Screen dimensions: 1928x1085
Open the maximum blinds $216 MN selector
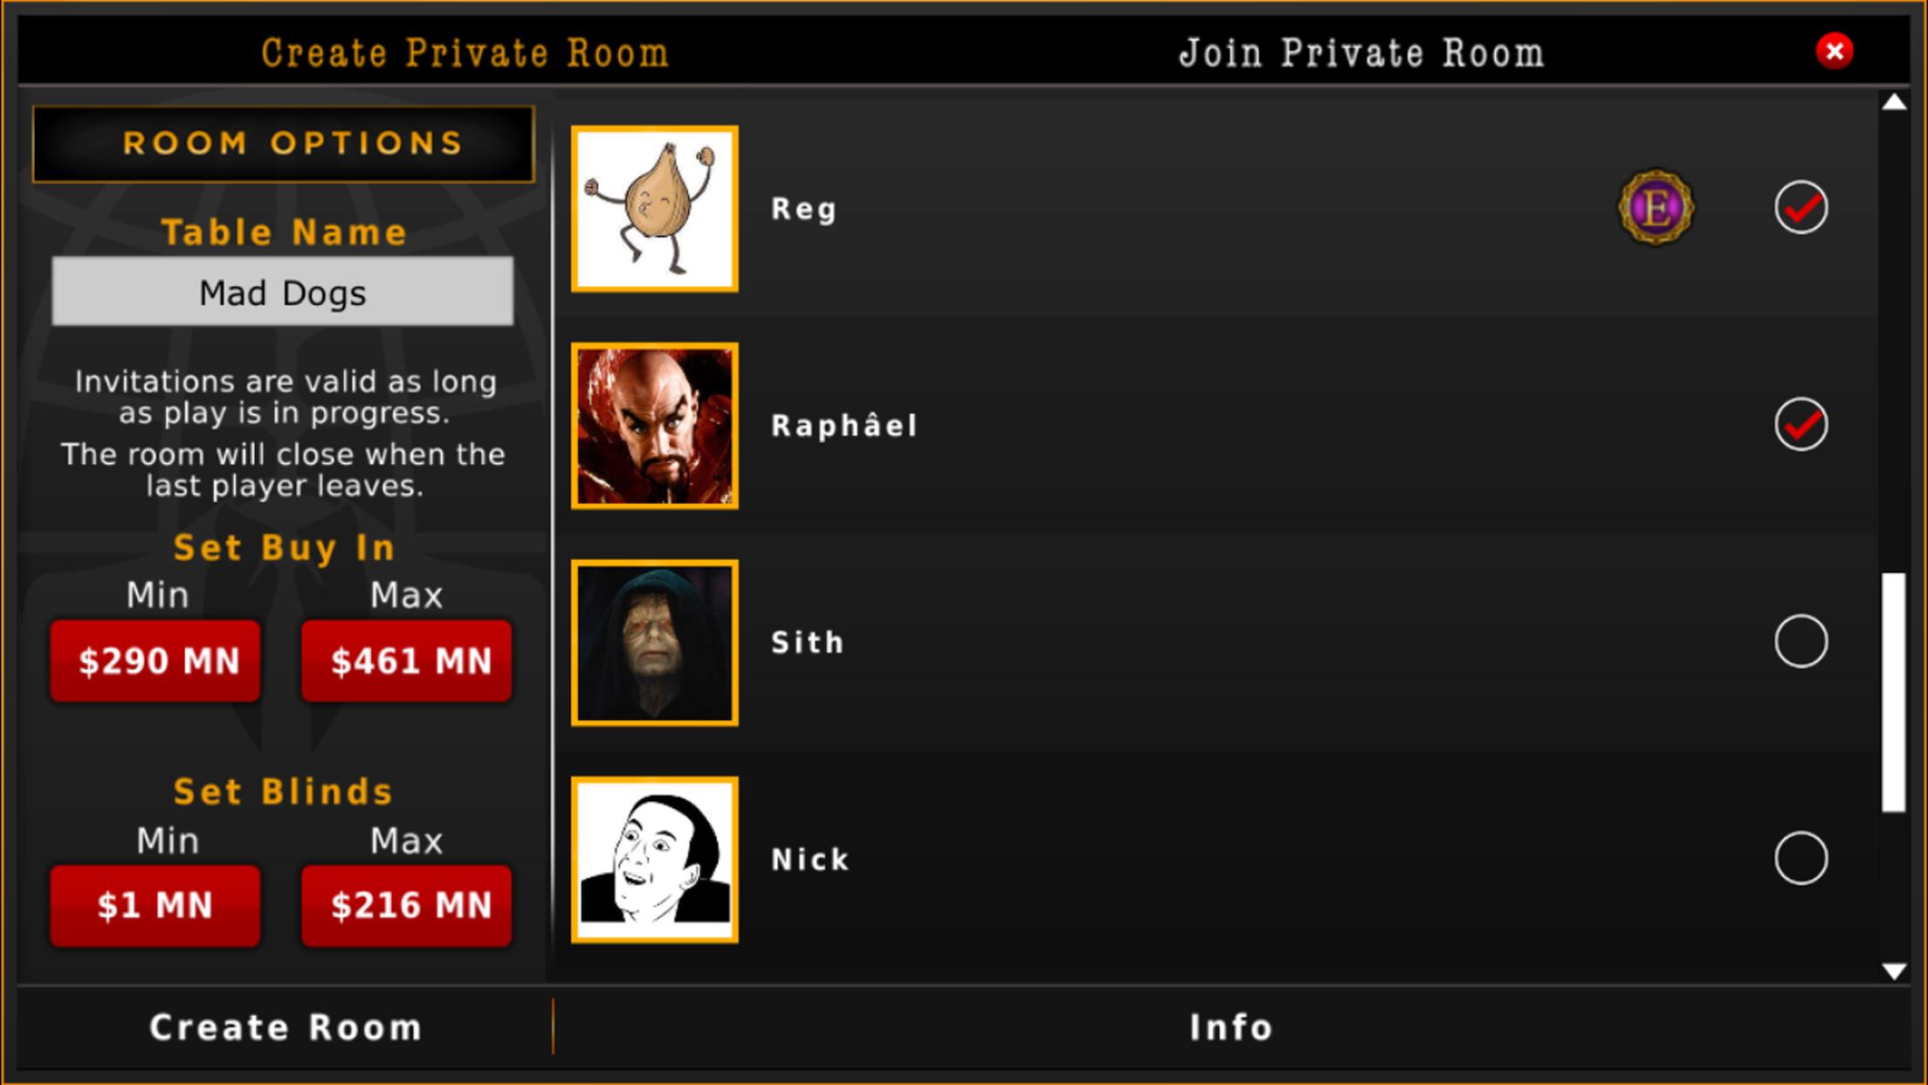[x=407, y=906]
